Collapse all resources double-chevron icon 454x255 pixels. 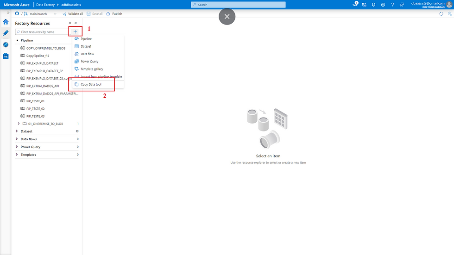[x=70, y=23]
